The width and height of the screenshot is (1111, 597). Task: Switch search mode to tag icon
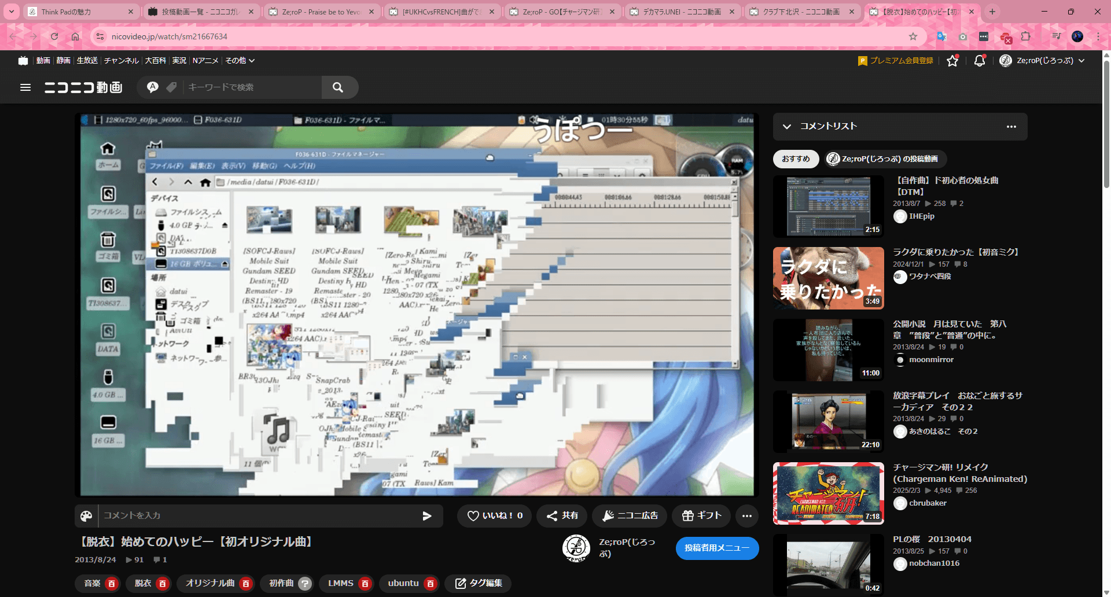pos(171,87)
